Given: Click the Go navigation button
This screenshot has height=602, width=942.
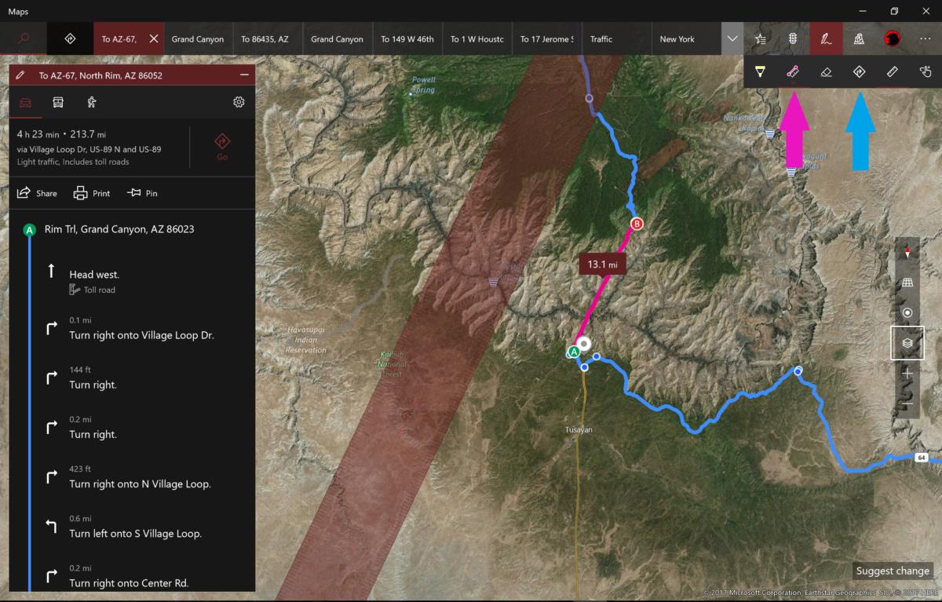Looking at the screenshot, I should (222, 146).
